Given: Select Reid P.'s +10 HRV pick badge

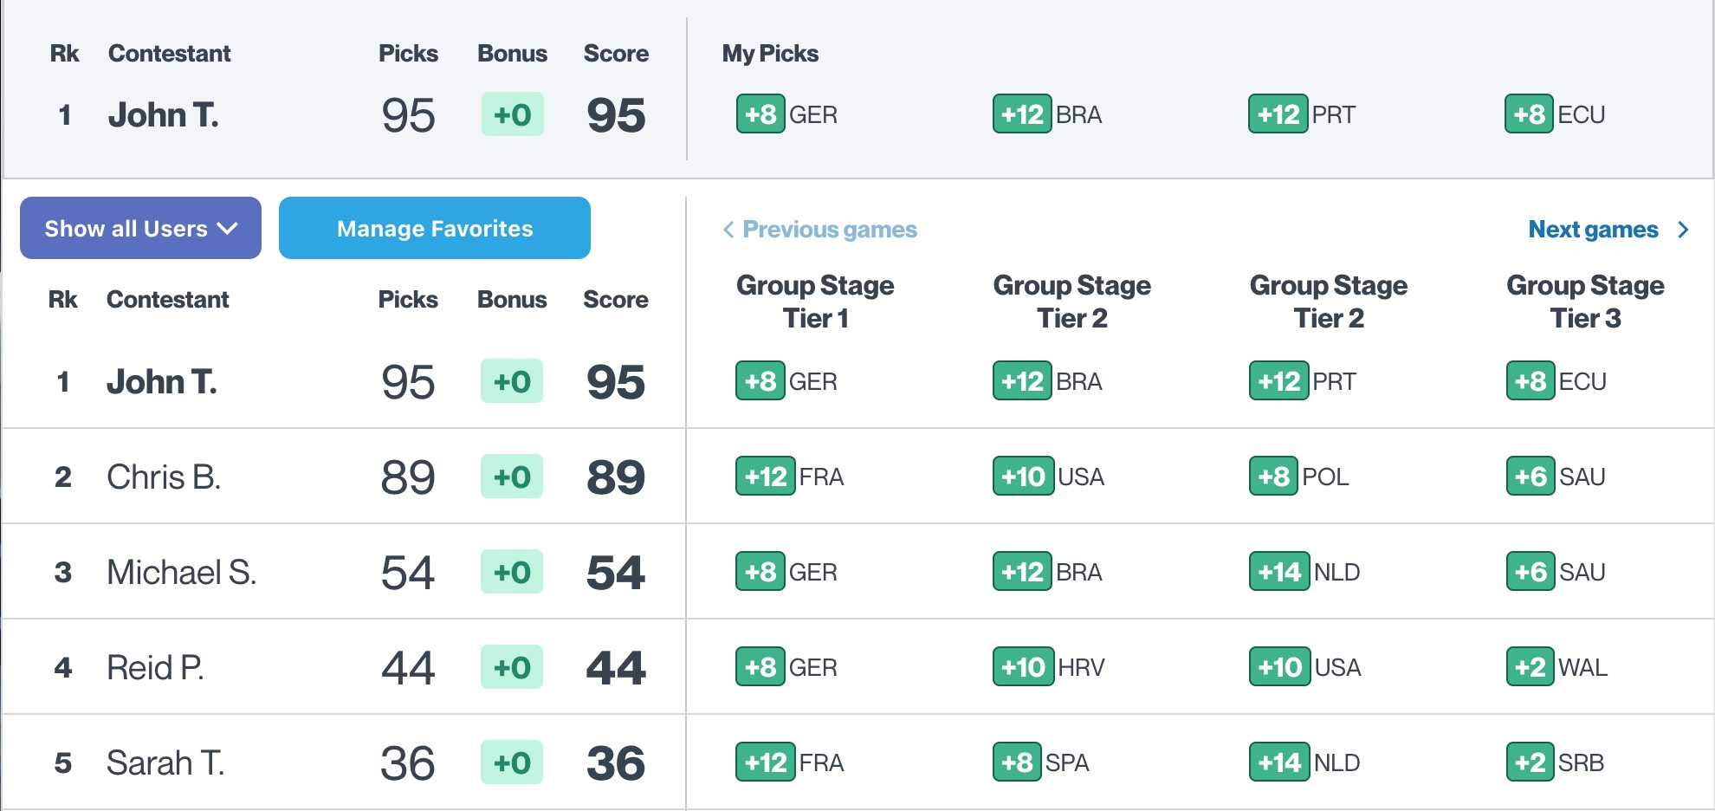Looking at the screenshot, I should pos(1049,667).
